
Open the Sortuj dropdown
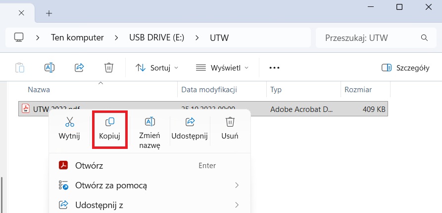point(157,68)
